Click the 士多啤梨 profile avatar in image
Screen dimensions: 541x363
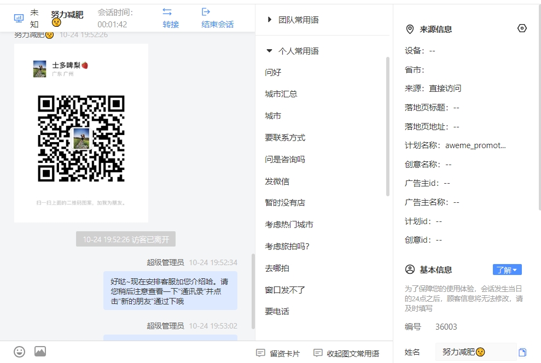[x=40, y=69]
